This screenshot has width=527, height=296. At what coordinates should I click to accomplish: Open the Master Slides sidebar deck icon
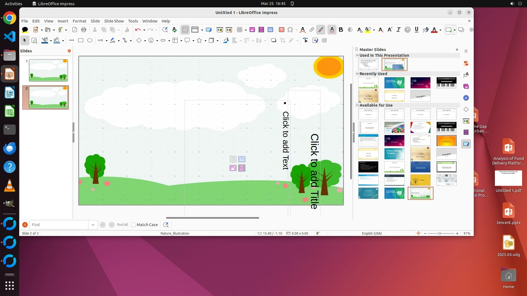tap(466, 144)
